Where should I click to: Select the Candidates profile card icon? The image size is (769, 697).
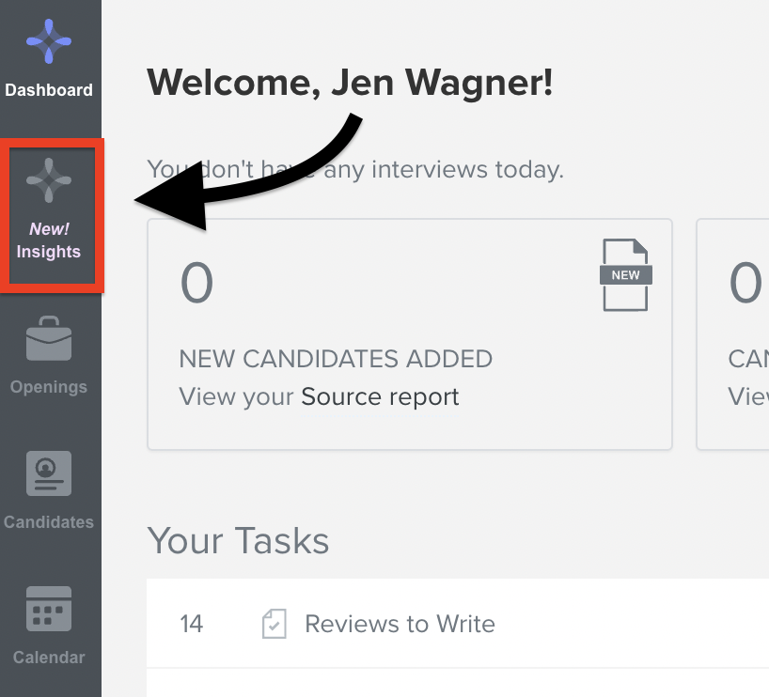(49, 473)
